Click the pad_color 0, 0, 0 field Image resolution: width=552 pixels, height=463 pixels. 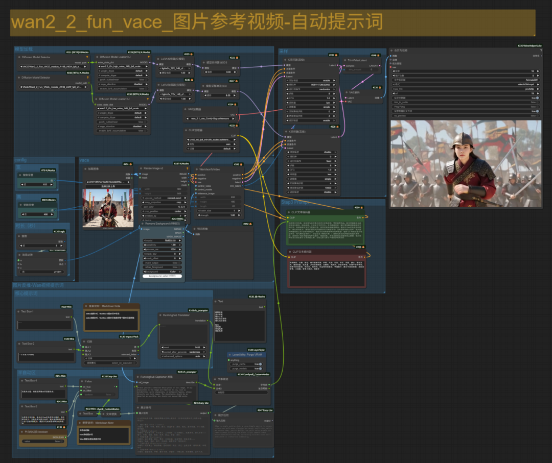coord(164,207)
